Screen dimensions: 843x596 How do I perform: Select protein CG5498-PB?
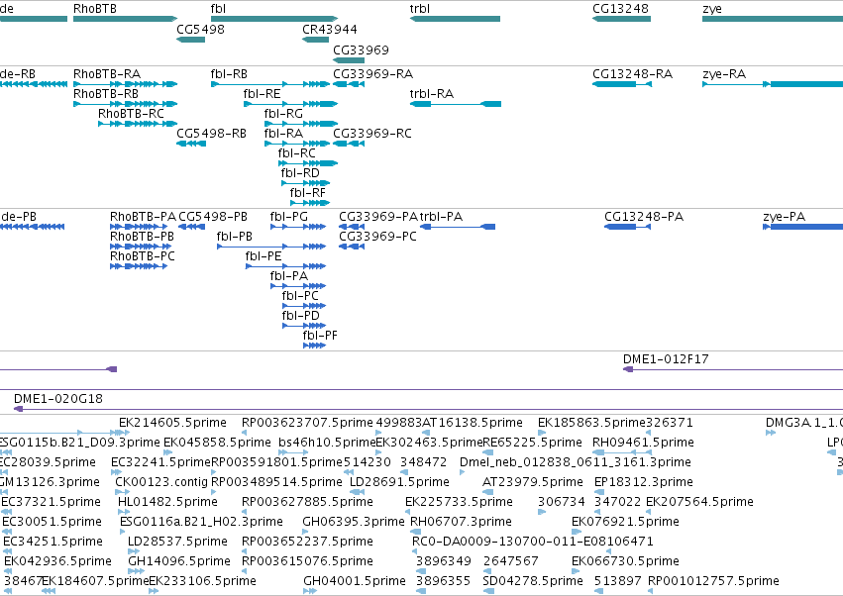click(x=191, y=227)
